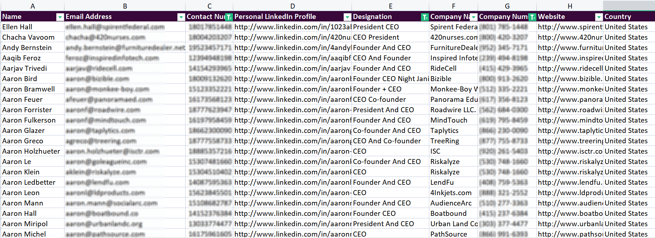
Task: Select the PathSource company cell
Action: coord(454,234)
